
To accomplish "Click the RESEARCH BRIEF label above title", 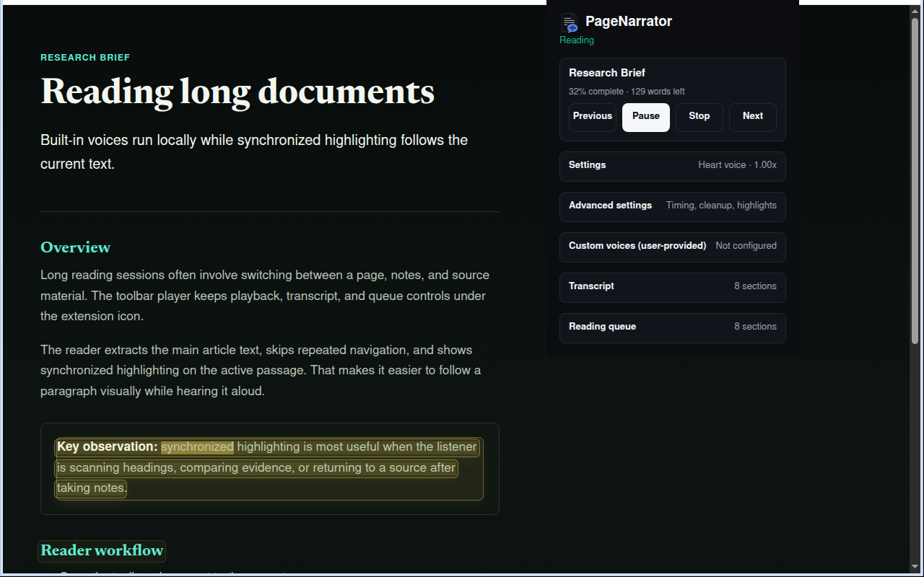I will 85,58.
